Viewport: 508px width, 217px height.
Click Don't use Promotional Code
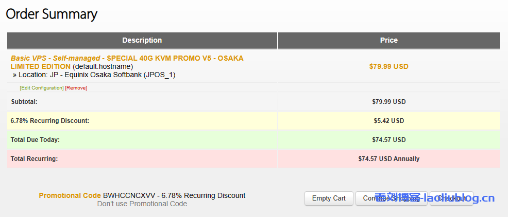point(142,204)
